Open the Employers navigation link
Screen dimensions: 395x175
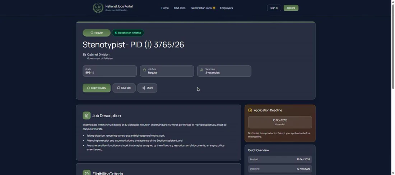coord(226,8)
